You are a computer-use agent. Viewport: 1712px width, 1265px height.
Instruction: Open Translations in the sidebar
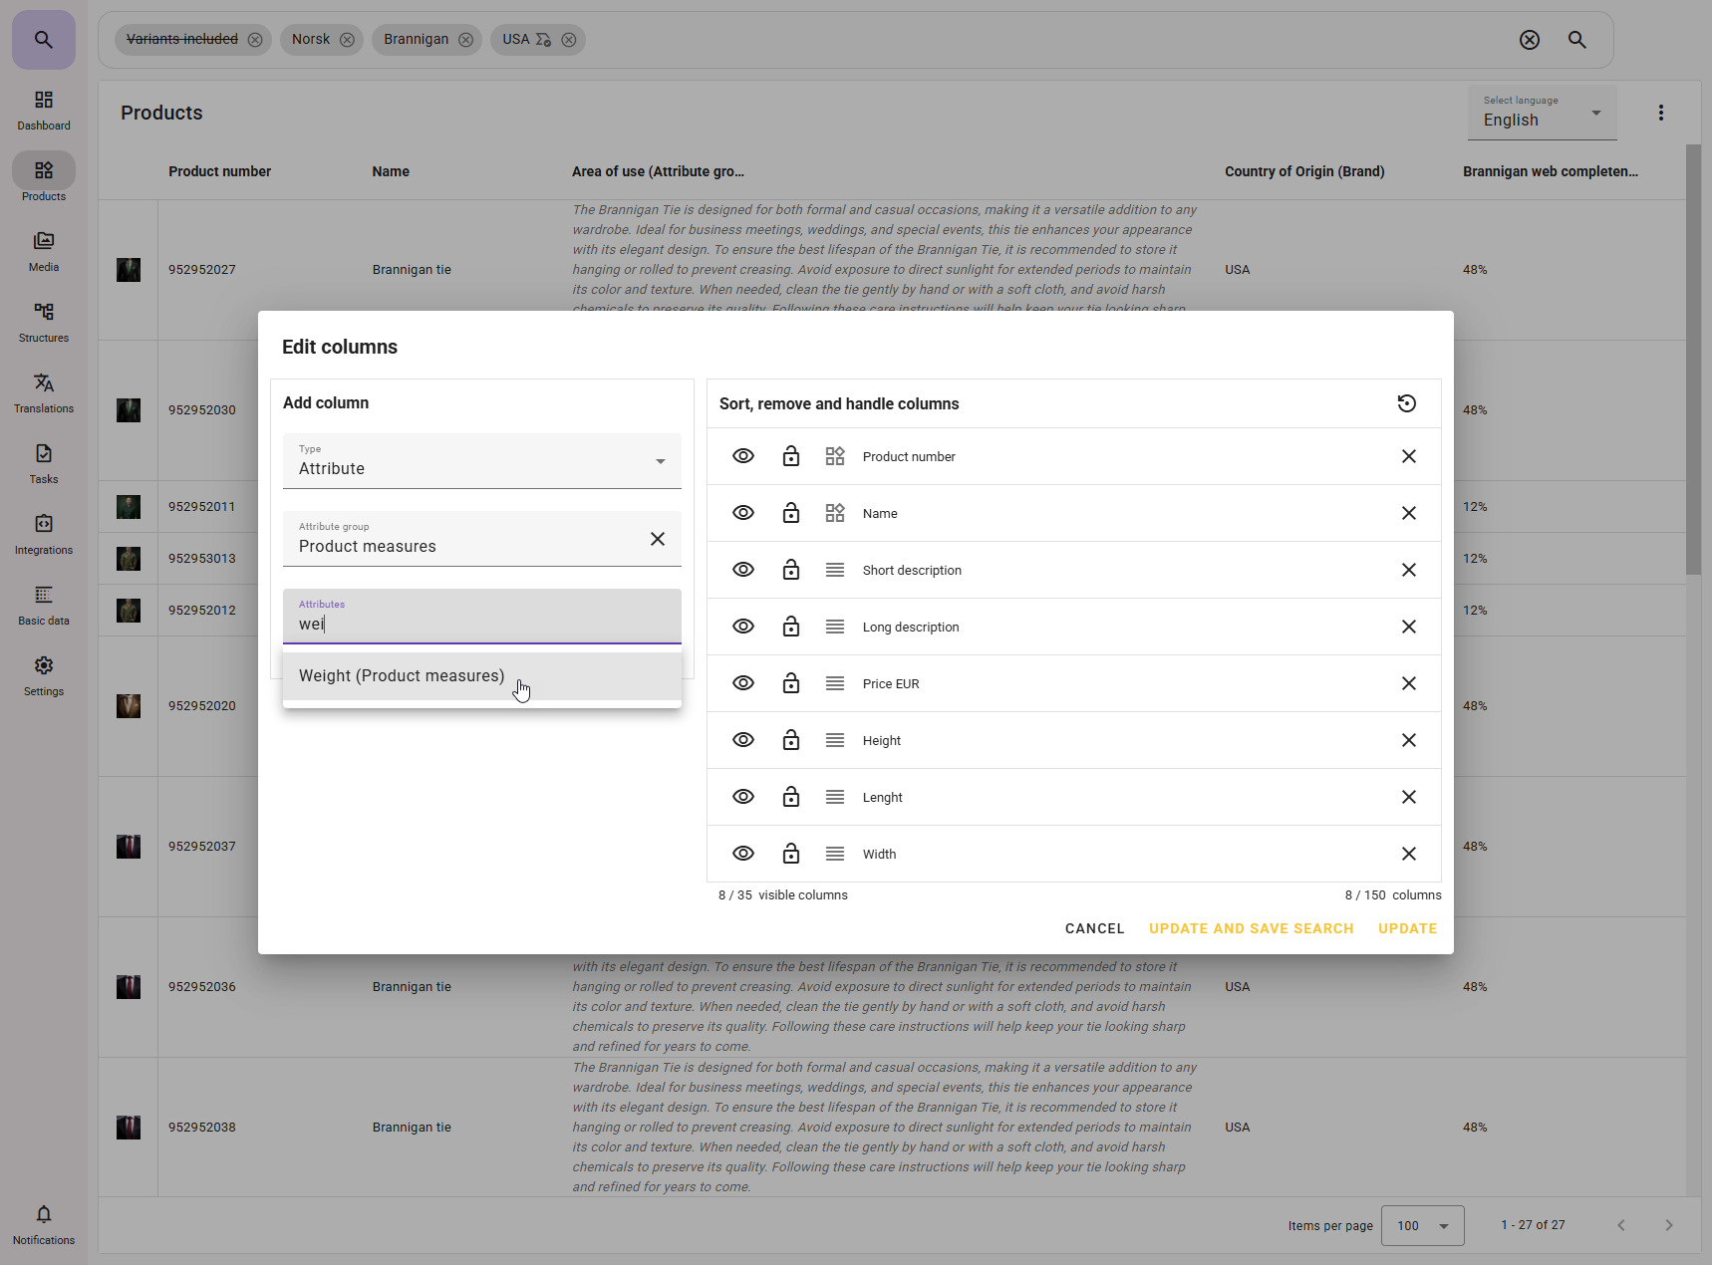click(x=44, y=392)
